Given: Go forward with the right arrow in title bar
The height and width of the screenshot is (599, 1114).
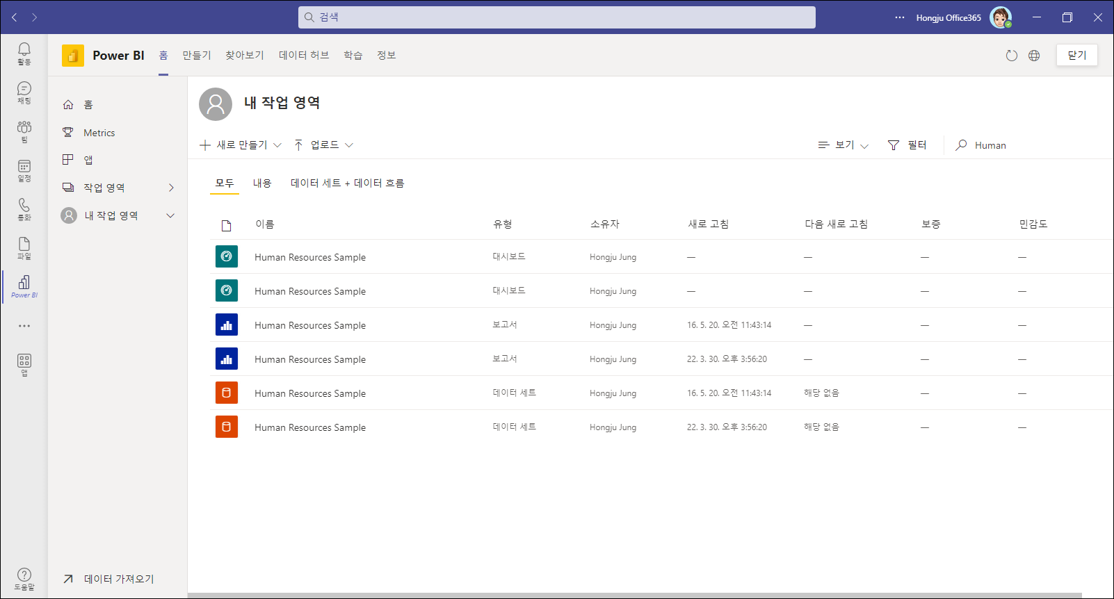Looking at the screenshot, I should click(34, 17).
